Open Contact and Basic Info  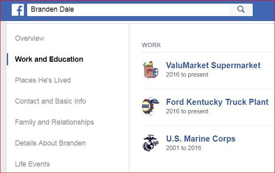(51, 101)
